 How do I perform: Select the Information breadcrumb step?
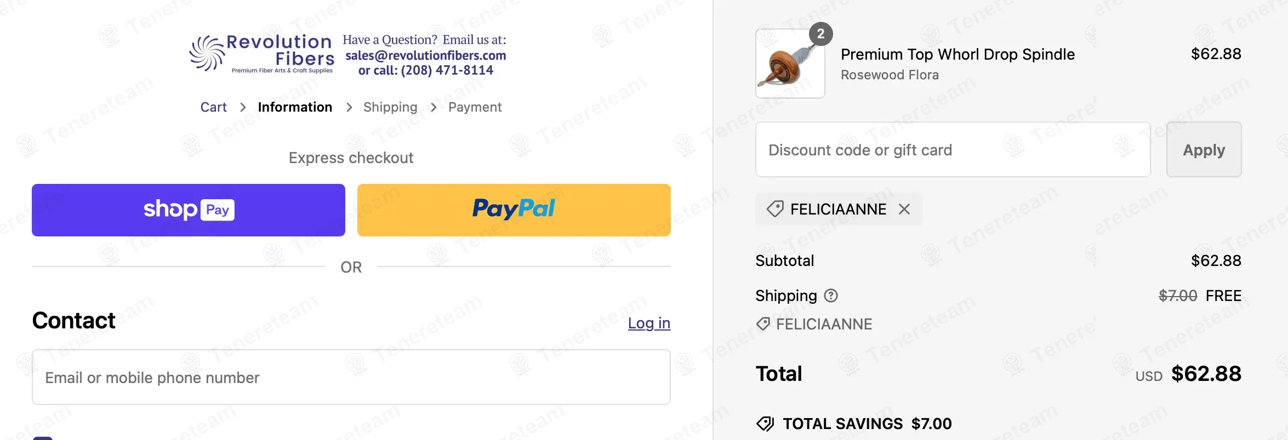coord(295,107)
